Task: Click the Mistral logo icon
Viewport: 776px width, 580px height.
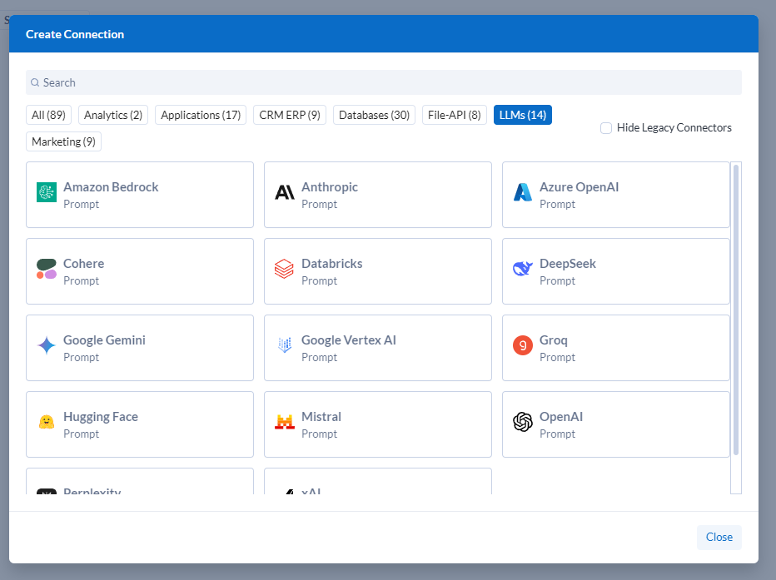Action: (285, 422)
